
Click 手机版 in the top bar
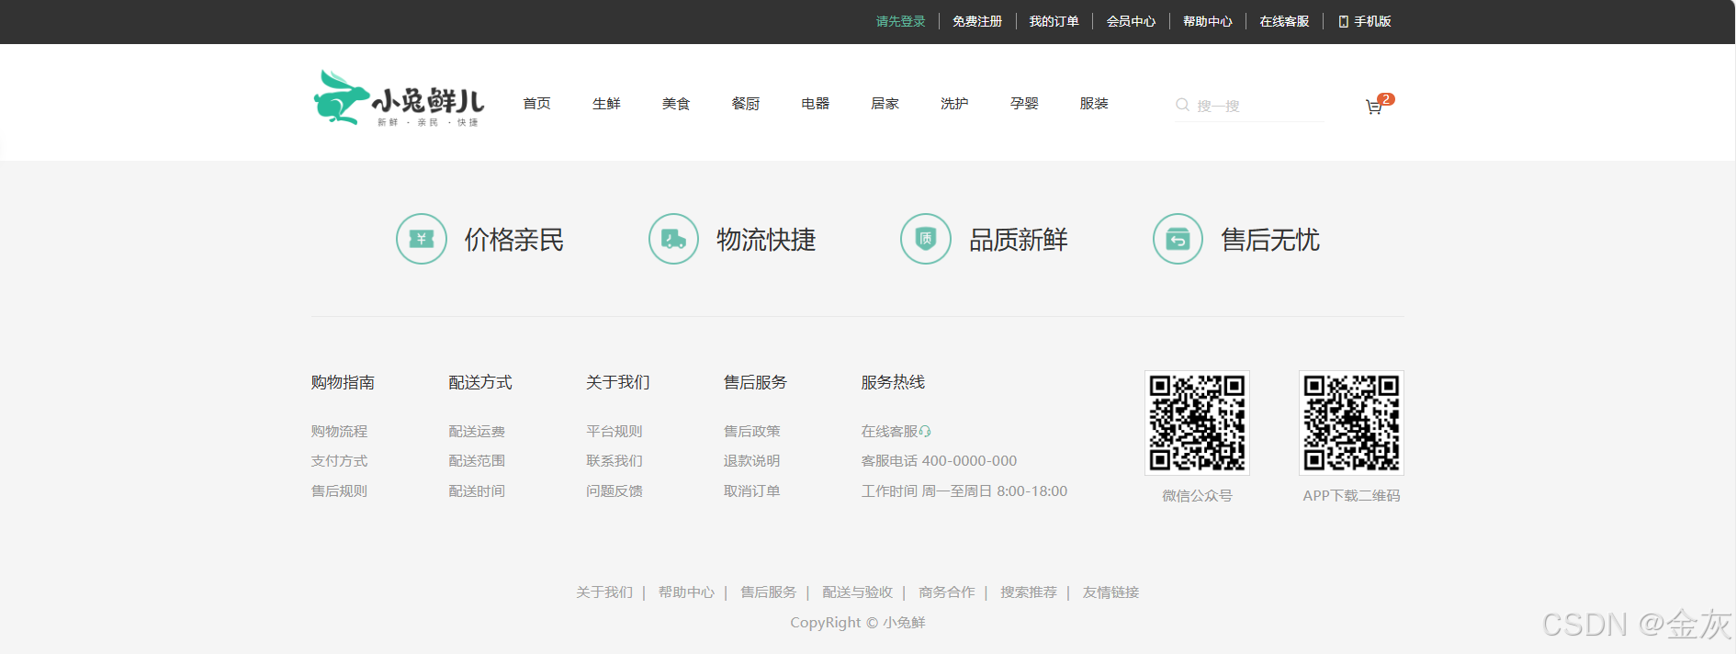1372,21
